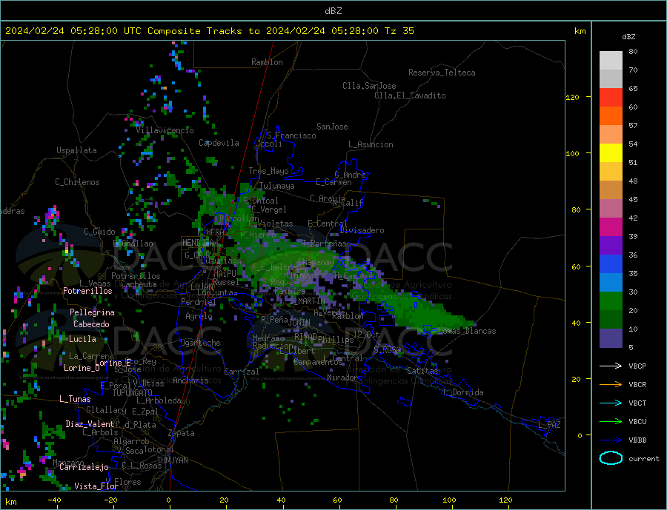This screenshot has height=510, width=667.
Task: Select the slate violet swatch above 5
Action: [611, 338]
